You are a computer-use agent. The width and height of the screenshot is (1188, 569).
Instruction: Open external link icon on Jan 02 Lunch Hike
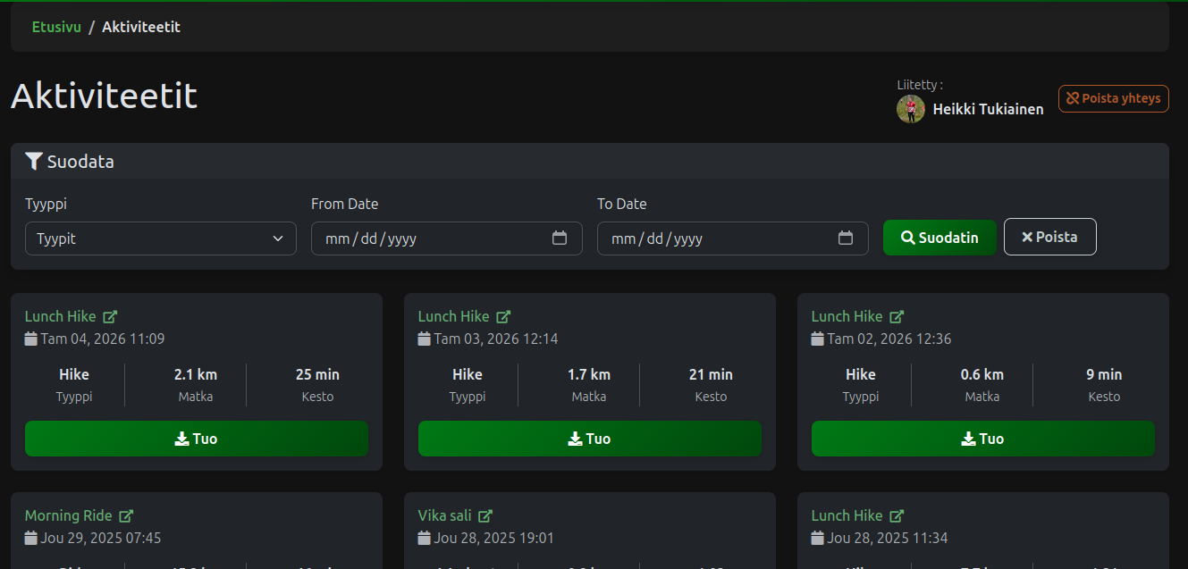[x=897, y=316]
